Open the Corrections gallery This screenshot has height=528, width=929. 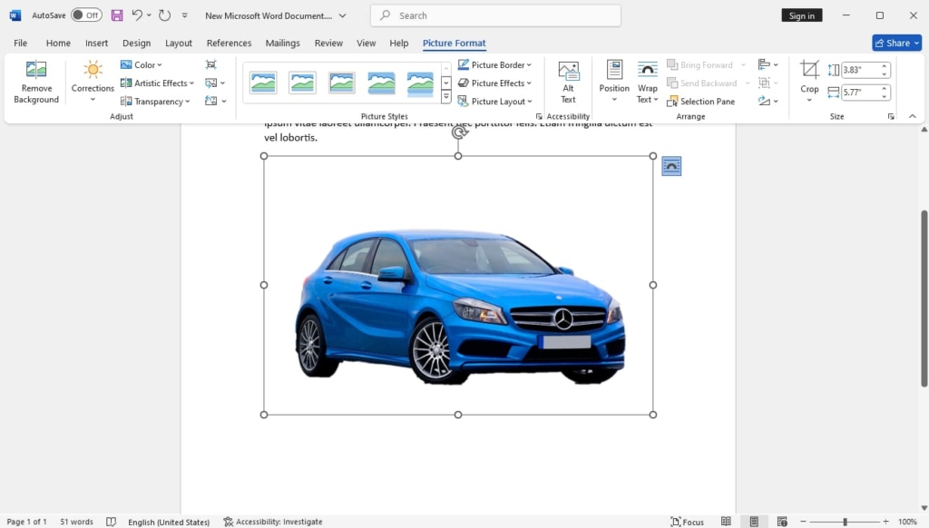(x=93, y=83)
